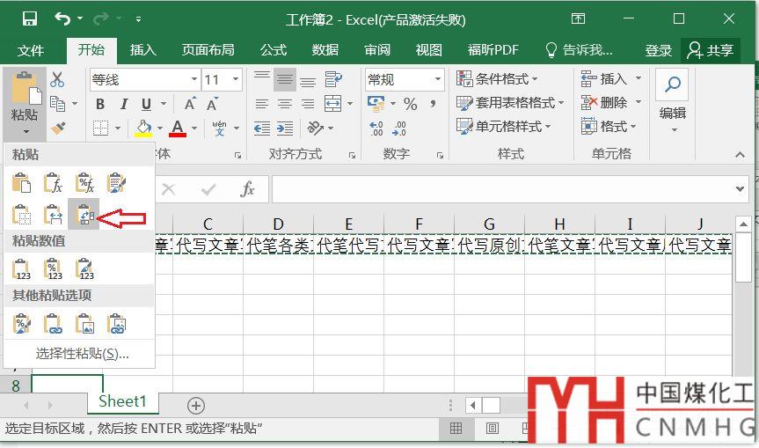The width and height of the screenshot is (759, 448).
Task: Select Paste as Picture icon
Action: click(84, 325)
